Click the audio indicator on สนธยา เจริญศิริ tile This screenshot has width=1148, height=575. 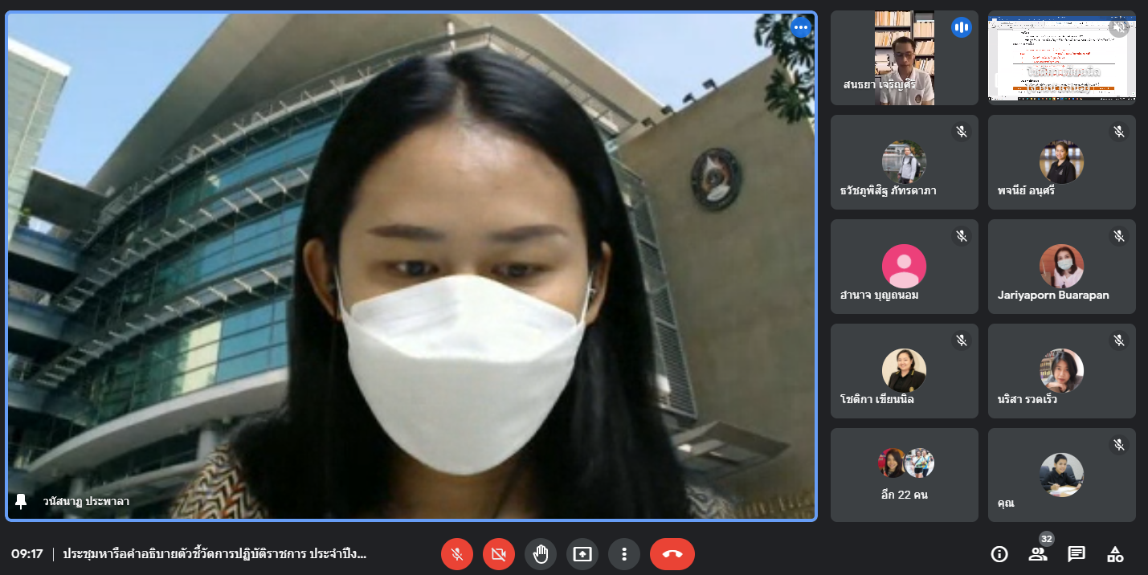962,27
